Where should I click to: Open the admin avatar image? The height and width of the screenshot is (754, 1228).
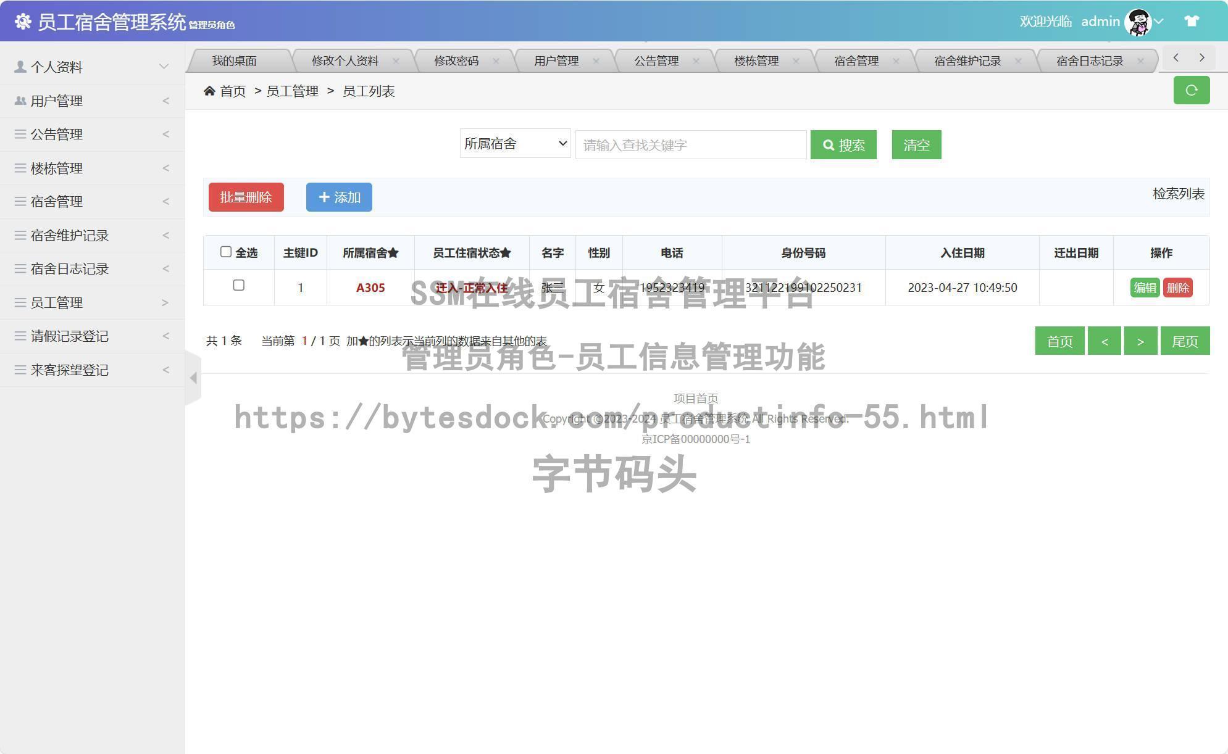coord(1138,22)
